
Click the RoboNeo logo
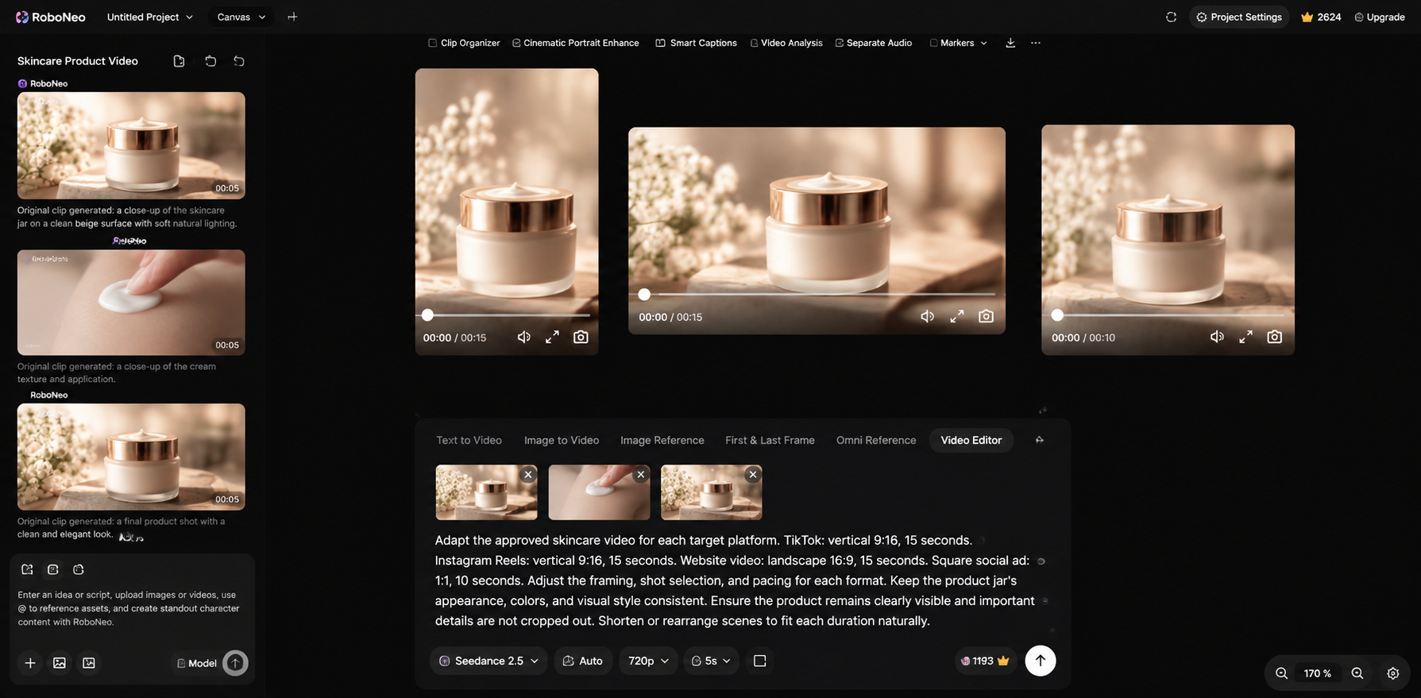coord(50,17)
